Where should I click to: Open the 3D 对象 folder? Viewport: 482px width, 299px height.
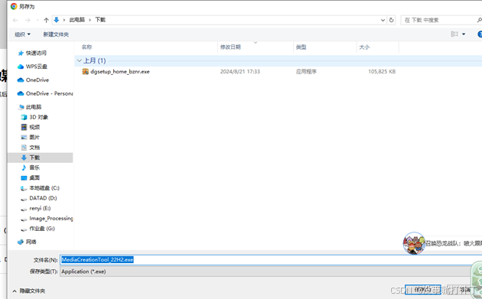pos(38,117)
